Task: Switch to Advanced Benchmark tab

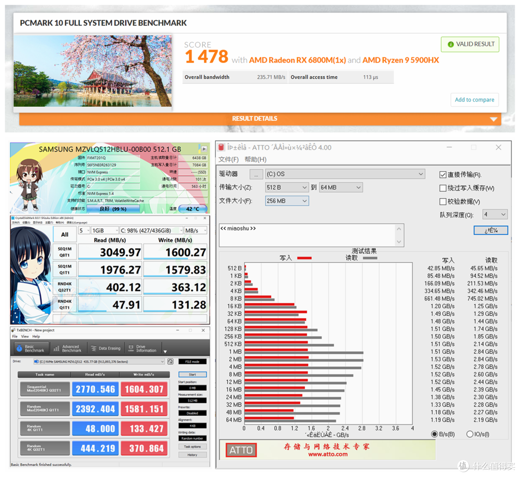Action: (x=68, y=348)
